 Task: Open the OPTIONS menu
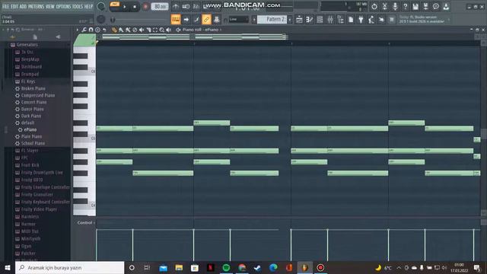pyautogui.click(x=63, y=6)
